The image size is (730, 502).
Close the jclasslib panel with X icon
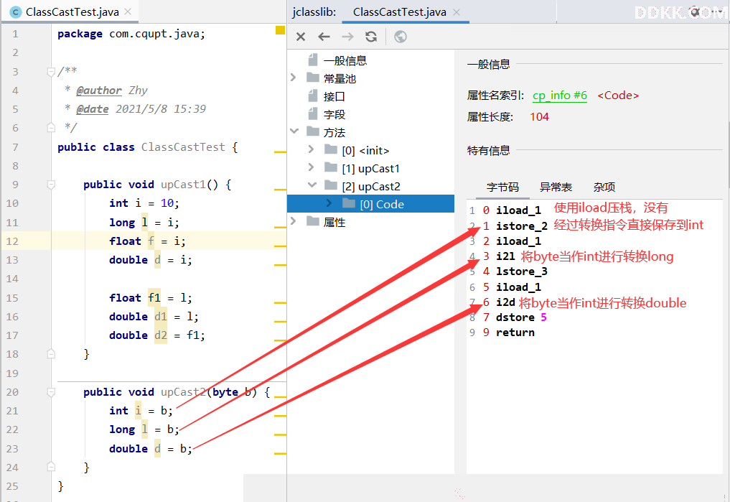[x=301, y=37]
